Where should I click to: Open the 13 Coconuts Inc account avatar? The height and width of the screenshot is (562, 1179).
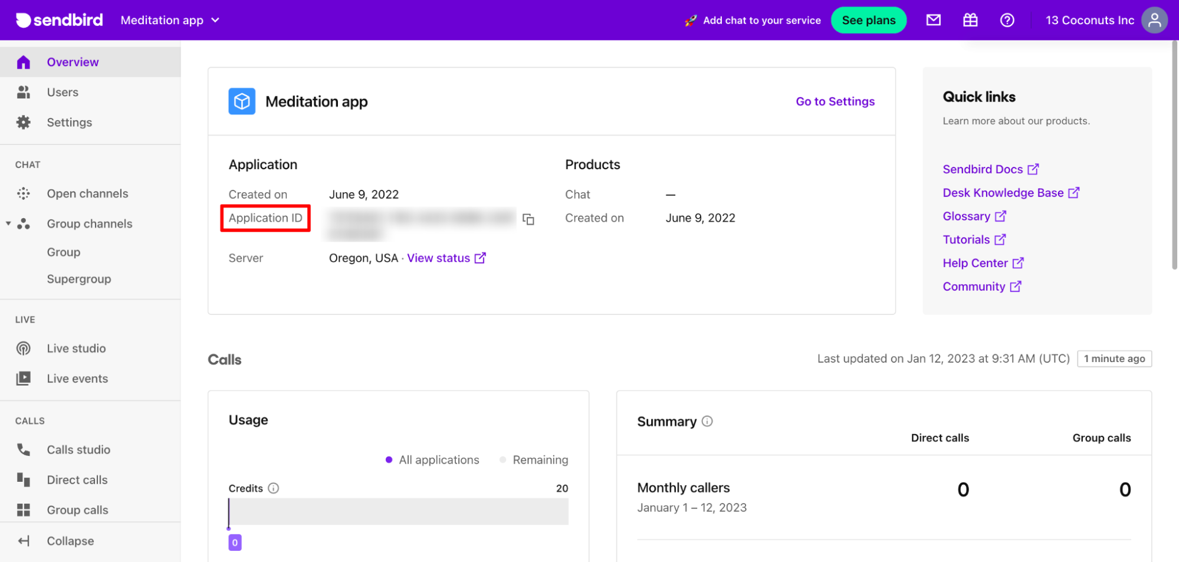pyautogui.click(x=1154, y=20)
